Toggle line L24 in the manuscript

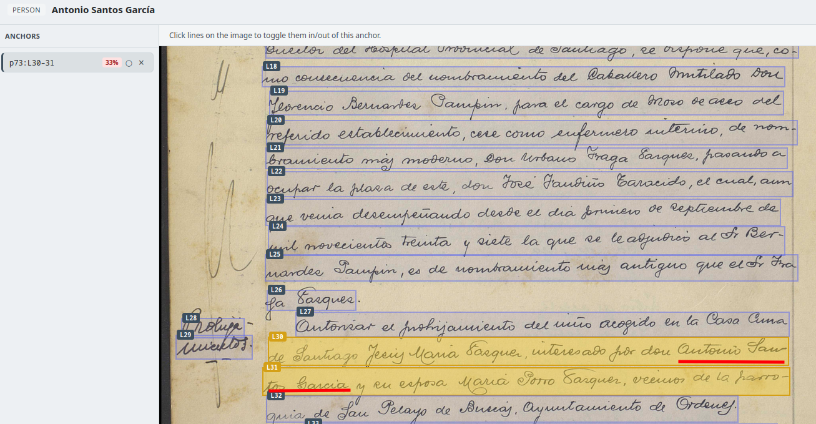526,239
